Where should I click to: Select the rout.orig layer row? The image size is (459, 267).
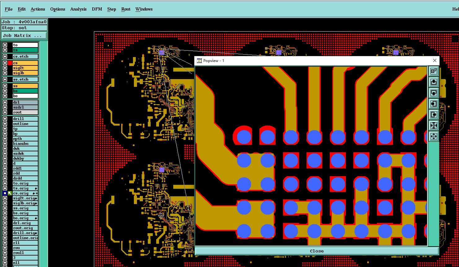(x=25, y=228)
